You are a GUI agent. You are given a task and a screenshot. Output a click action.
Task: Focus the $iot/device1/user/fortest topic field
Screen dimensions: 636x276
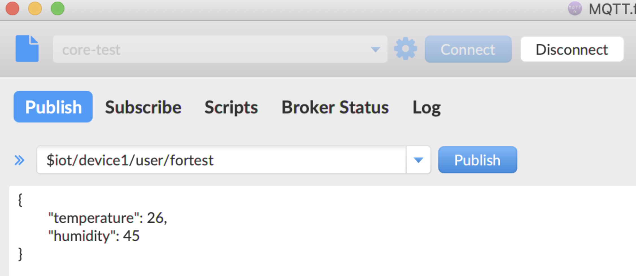tap(221, 160)
